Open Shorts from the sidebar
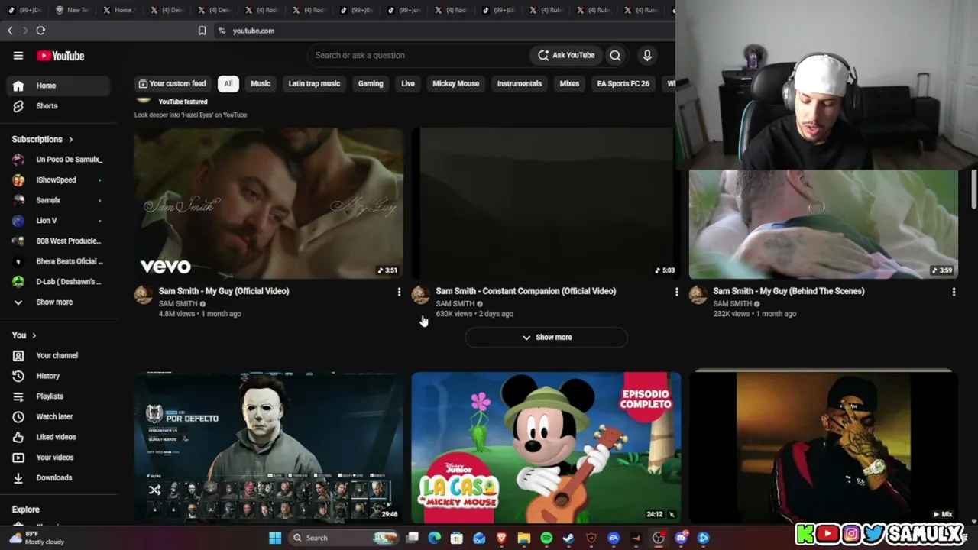Viewport: 978px width, 550px height. tap(58, 106)
